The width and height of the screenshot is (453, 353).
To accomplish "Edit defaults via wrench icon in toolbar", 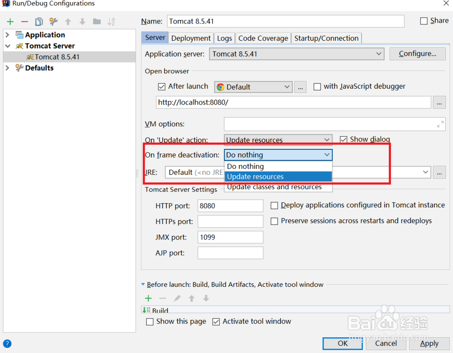I will pos(53,22).
